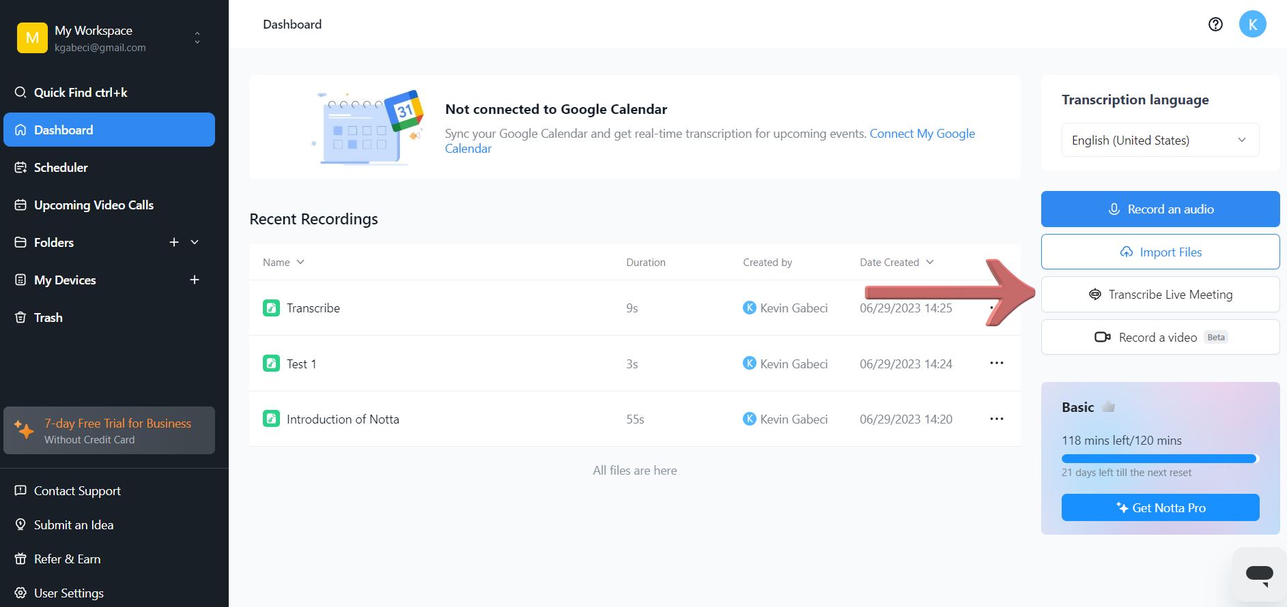Click the Upcoming Video Calls calendar icon
Image resolution: width=1287 pixels, height=607 pixels.
[20, 205]
